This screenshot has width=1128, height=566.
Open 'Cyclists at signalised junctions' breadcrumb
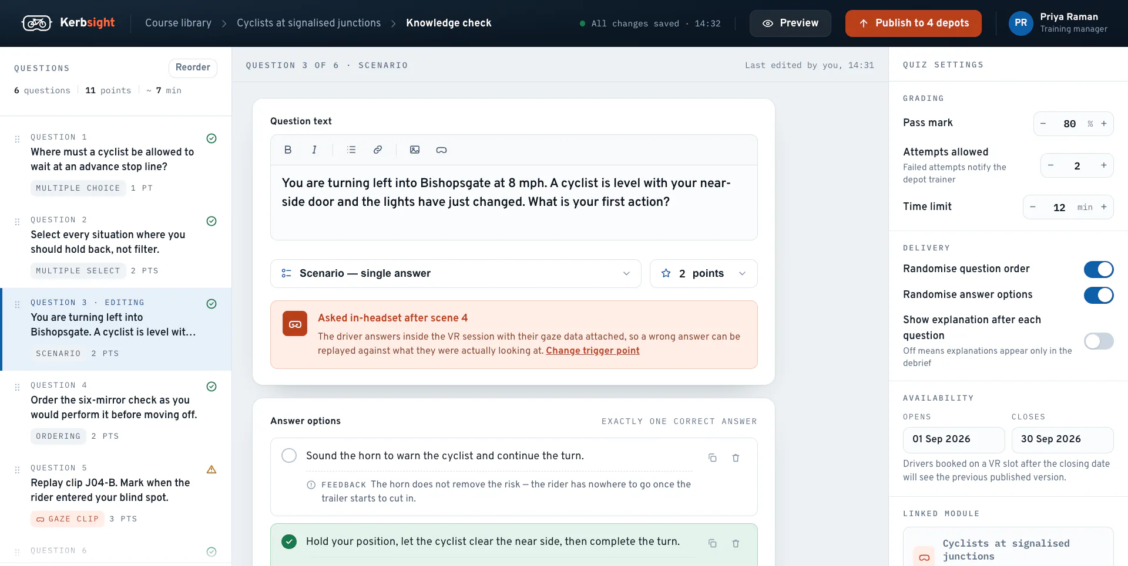pyautogui.click(x=308, y=23)
